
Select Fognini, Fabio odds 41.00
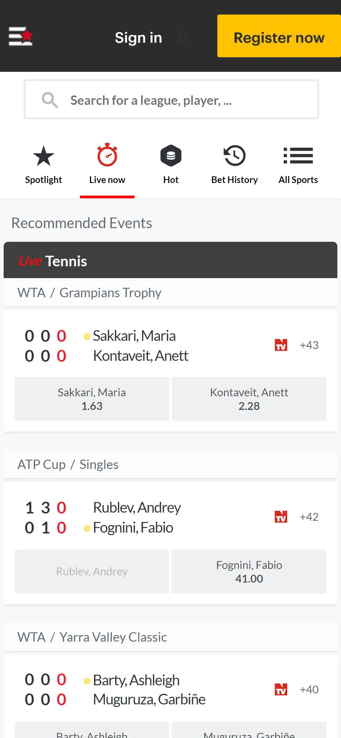point(249,572)
